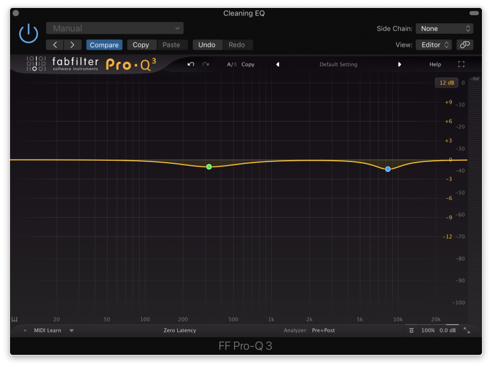The width and height of the screenshot is (492, 367).
Task: Select the blue EQ band node
Action: (x=388, y=169)
